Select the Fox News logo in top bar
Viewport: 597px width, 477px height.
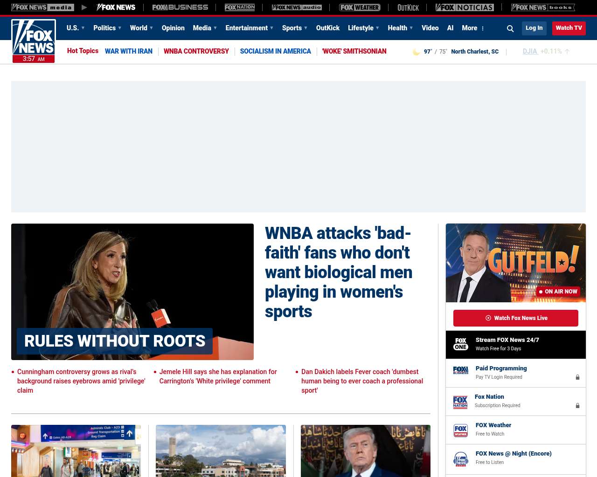coord(116,7)
